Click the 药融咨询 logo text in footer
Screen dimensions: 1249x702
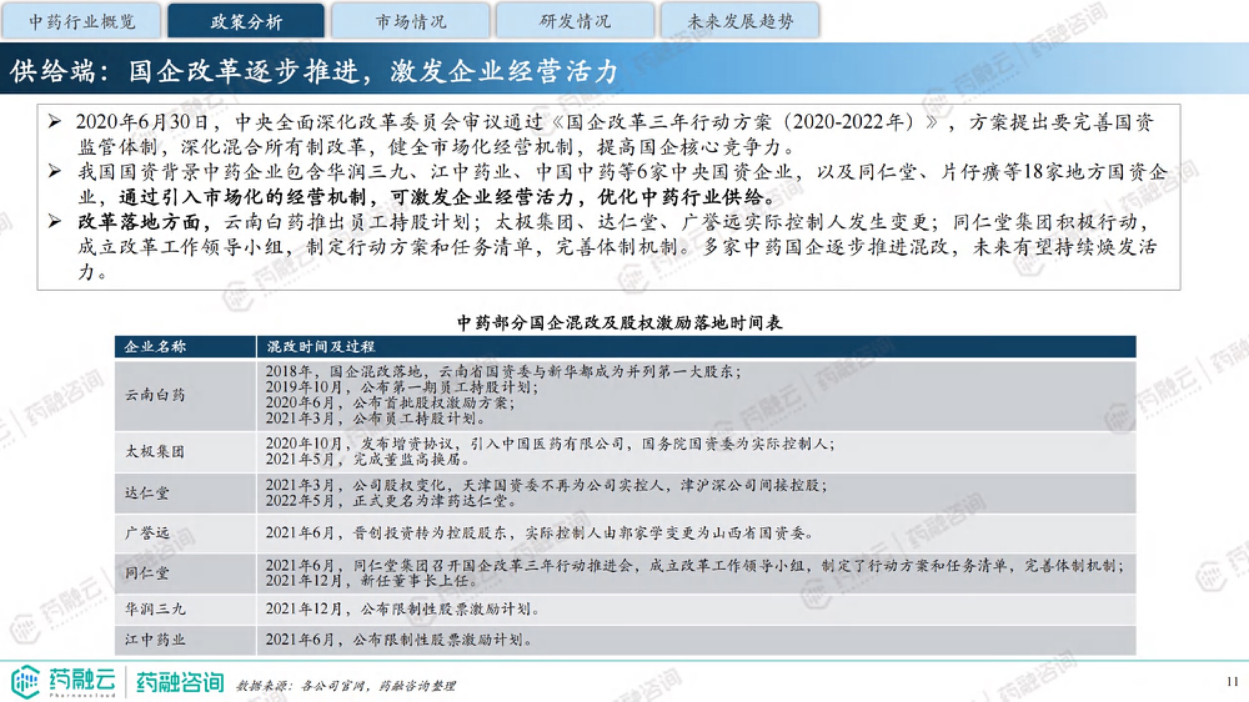click(x=180, y=683)
